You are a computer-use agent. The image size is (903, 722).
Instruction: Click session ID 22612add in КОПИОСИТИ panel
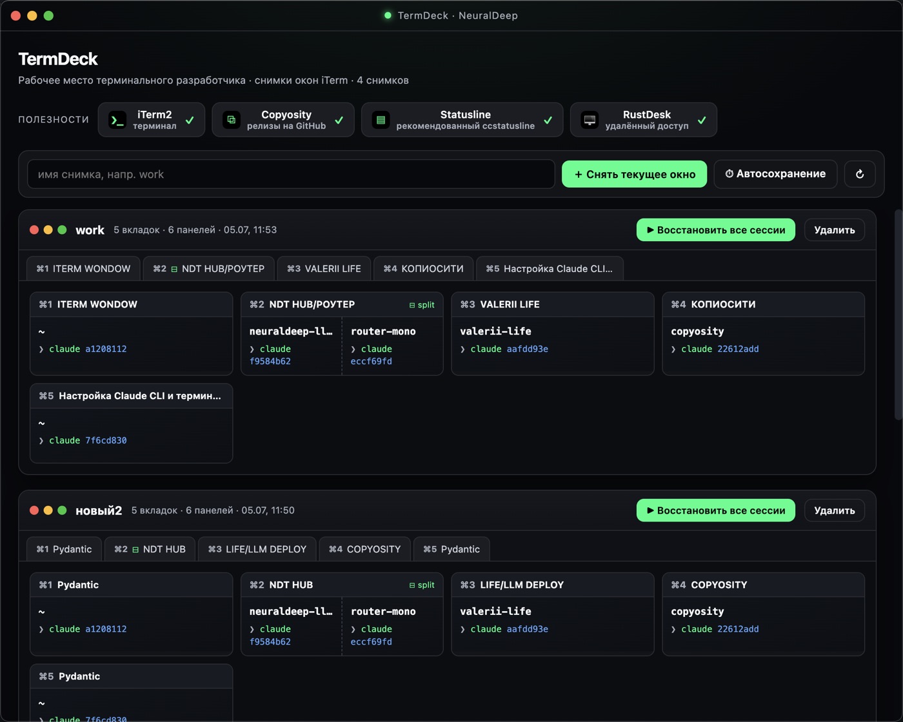738,349
